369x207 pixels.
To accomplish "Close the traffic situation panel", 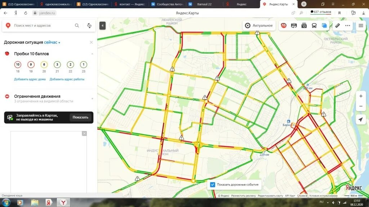I will [91, 42].
